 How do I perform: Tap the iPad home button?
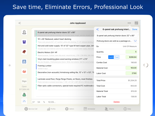pyautogui.click(x=146, y=65)
